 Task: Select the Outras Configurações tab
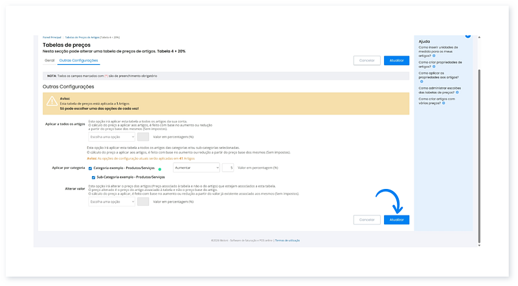click(78, 60)
